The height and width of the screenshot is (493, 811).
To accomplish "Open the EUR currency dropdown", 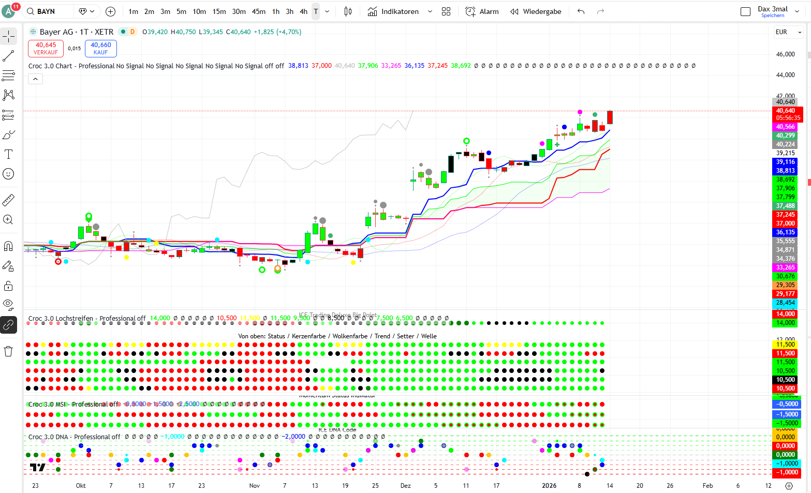I will (x=788, y=32).
